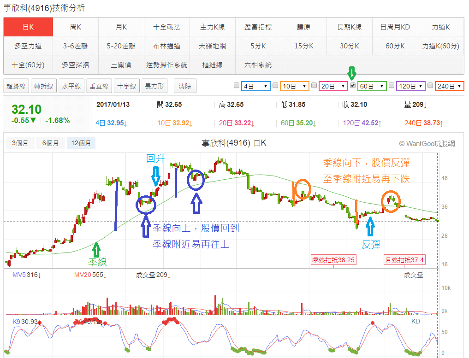Select the 趨勢線 trend line drawing tool
The height and width of the screenshot is (358, 469).
(x=16, y=86)
